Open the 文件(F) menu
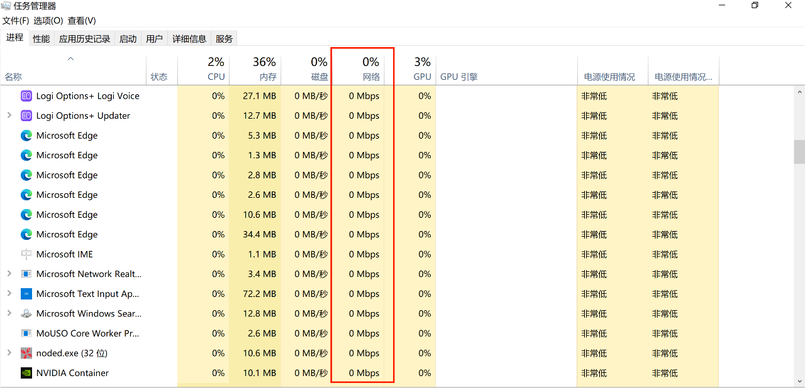Screen dimensions: 805x388 coord(16,21)
